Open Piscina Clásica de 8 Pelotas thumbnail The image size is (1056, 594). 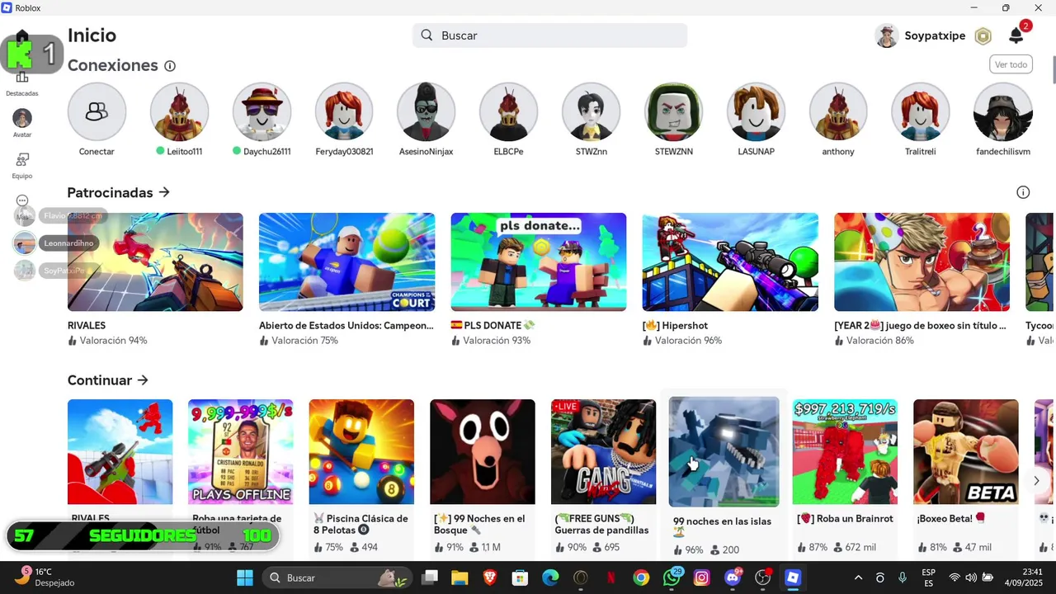pos(361,451)
